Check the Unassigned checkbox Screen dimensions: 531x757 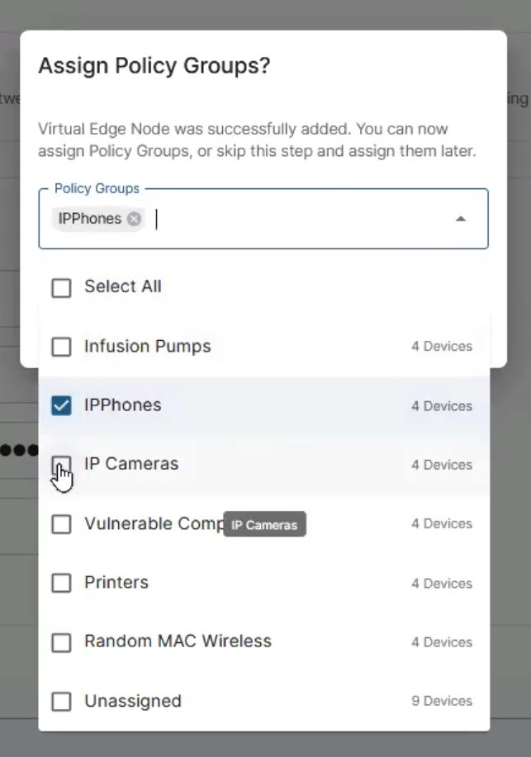tap(61, 701)
